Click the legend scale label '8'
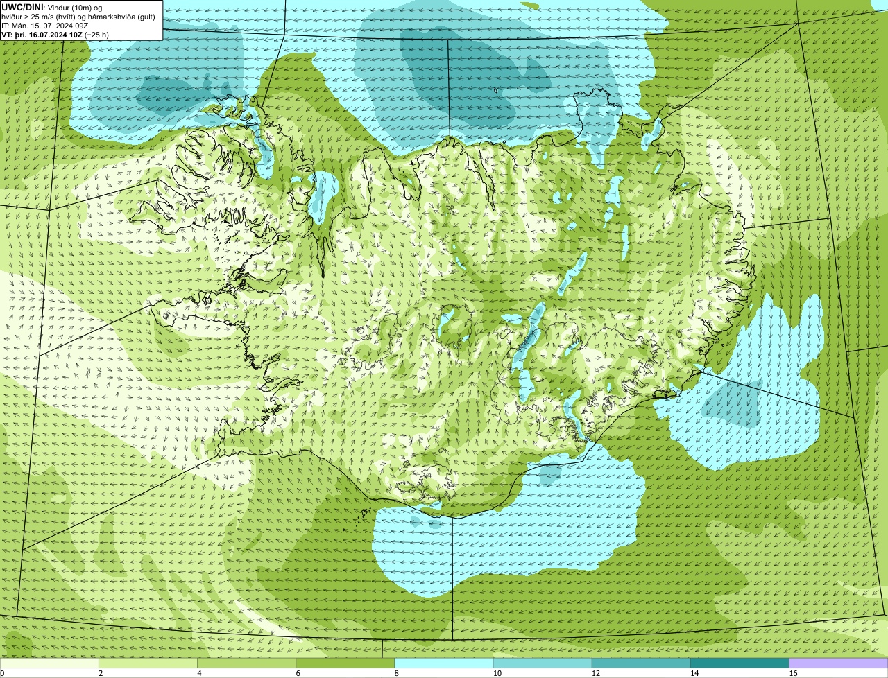Screen dimensions: 888x678 tap(396, 673)
